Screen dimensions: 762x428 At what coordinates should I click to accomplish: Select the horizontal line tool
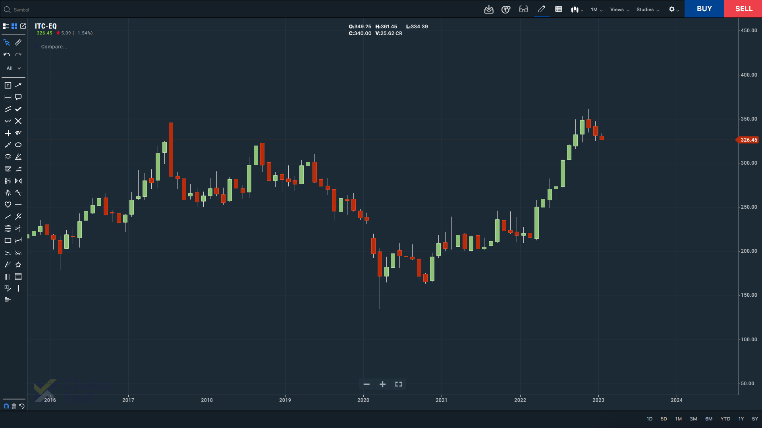(18, 205)
